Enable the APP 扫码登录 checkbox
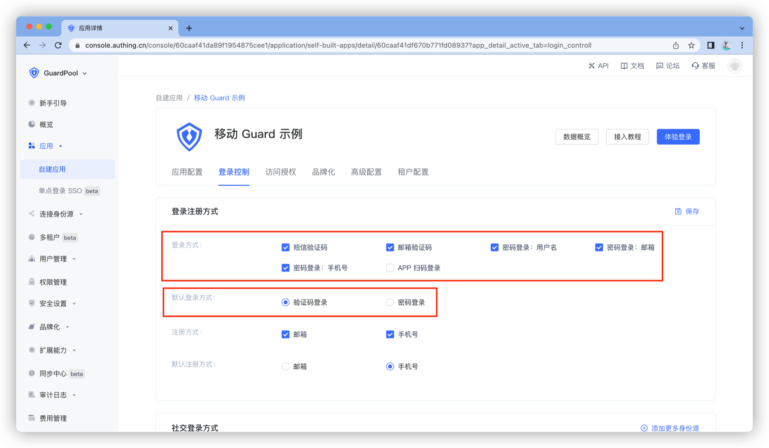 click(x=390, y=268)
